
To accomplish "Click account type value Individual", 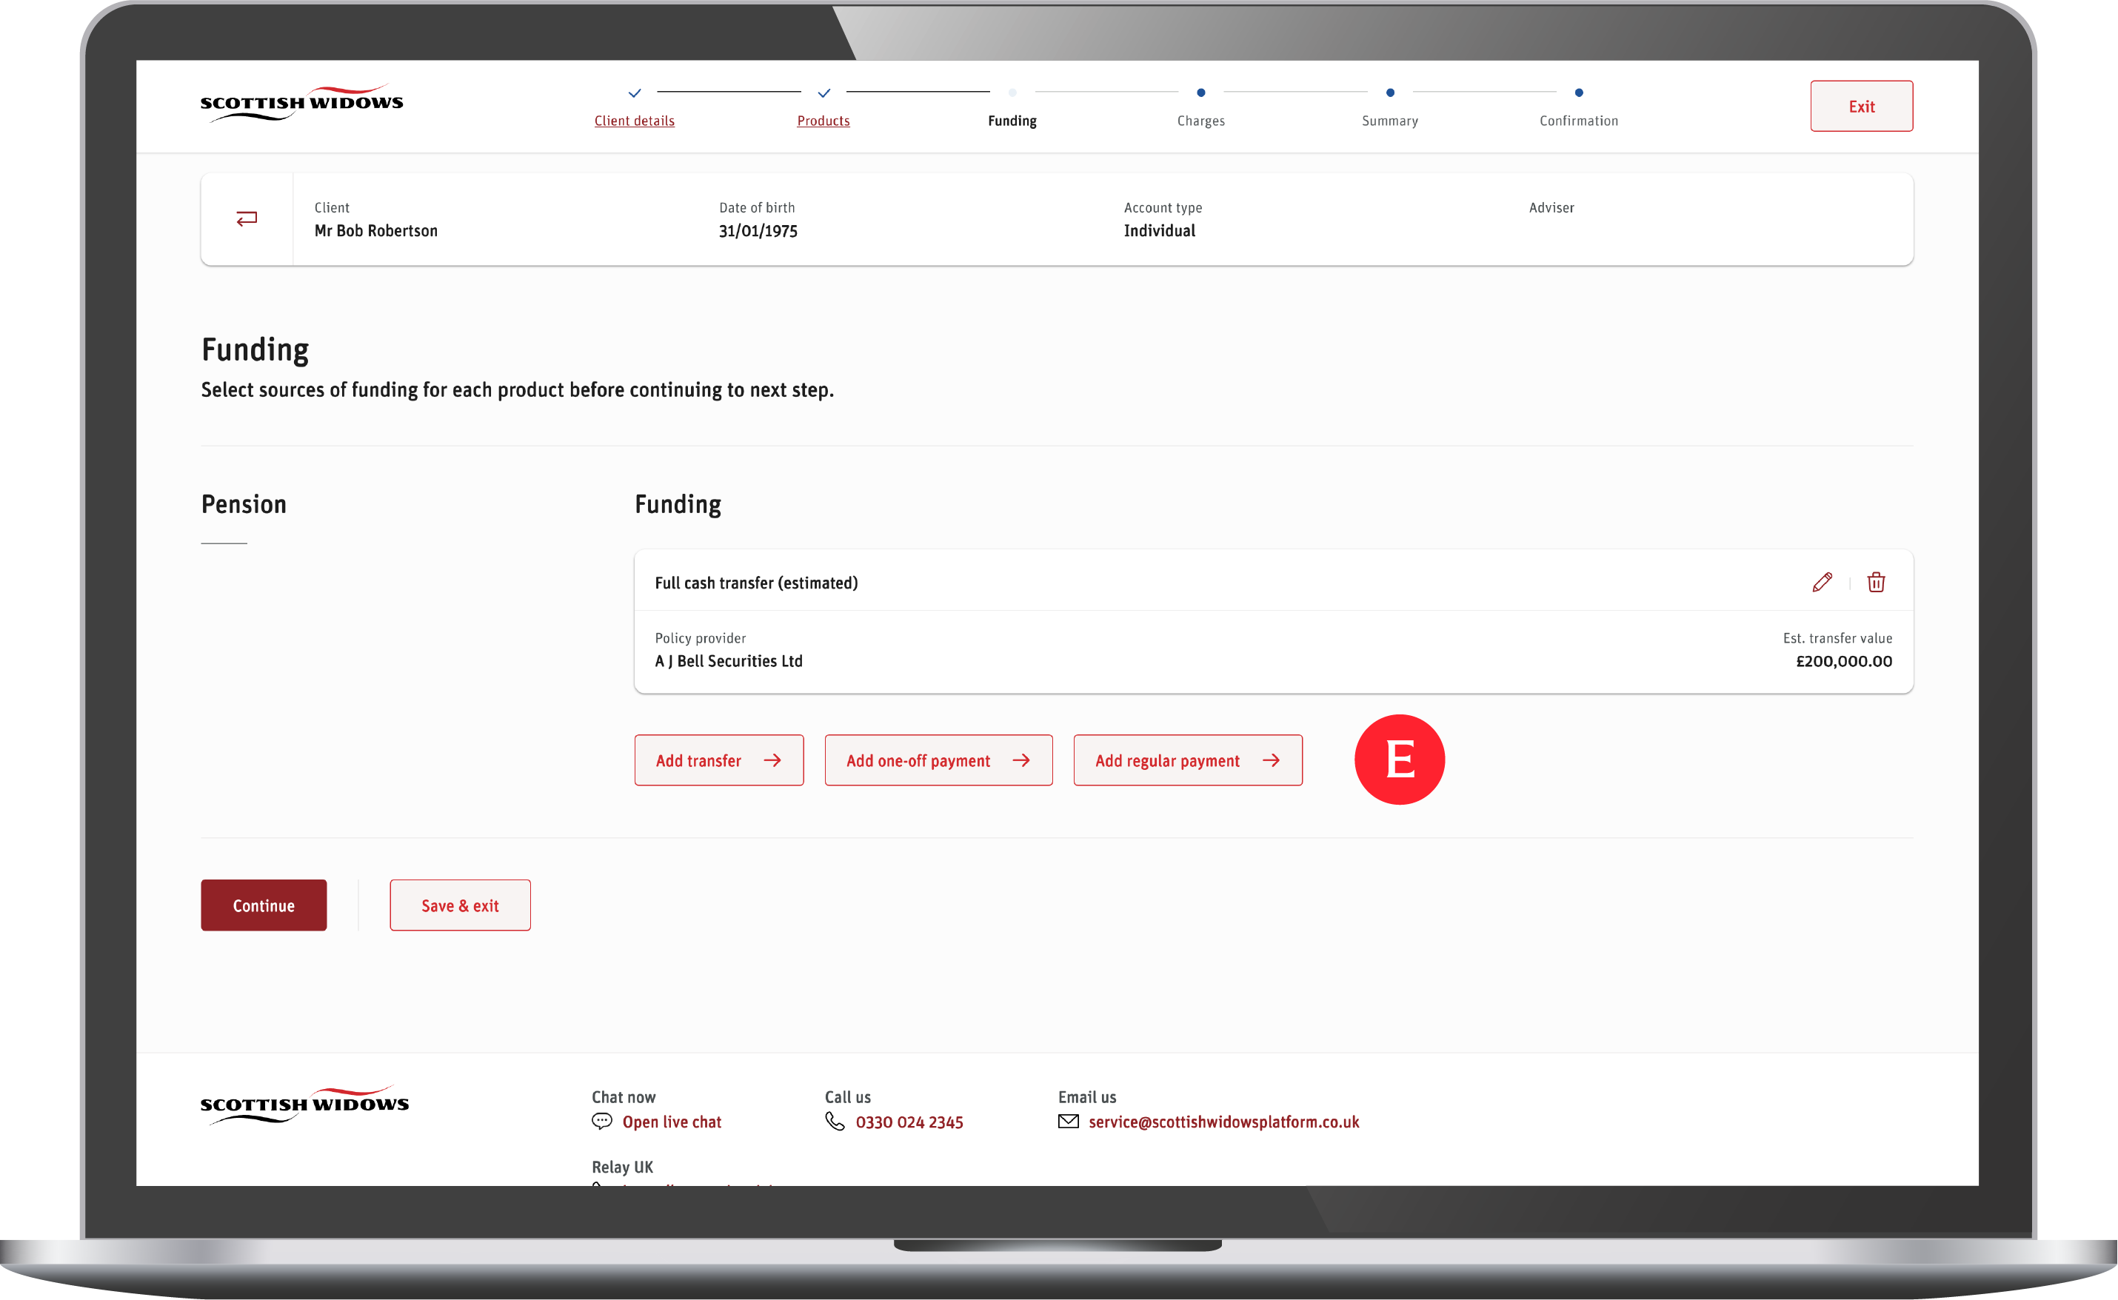I will [x=1159, y=230].
